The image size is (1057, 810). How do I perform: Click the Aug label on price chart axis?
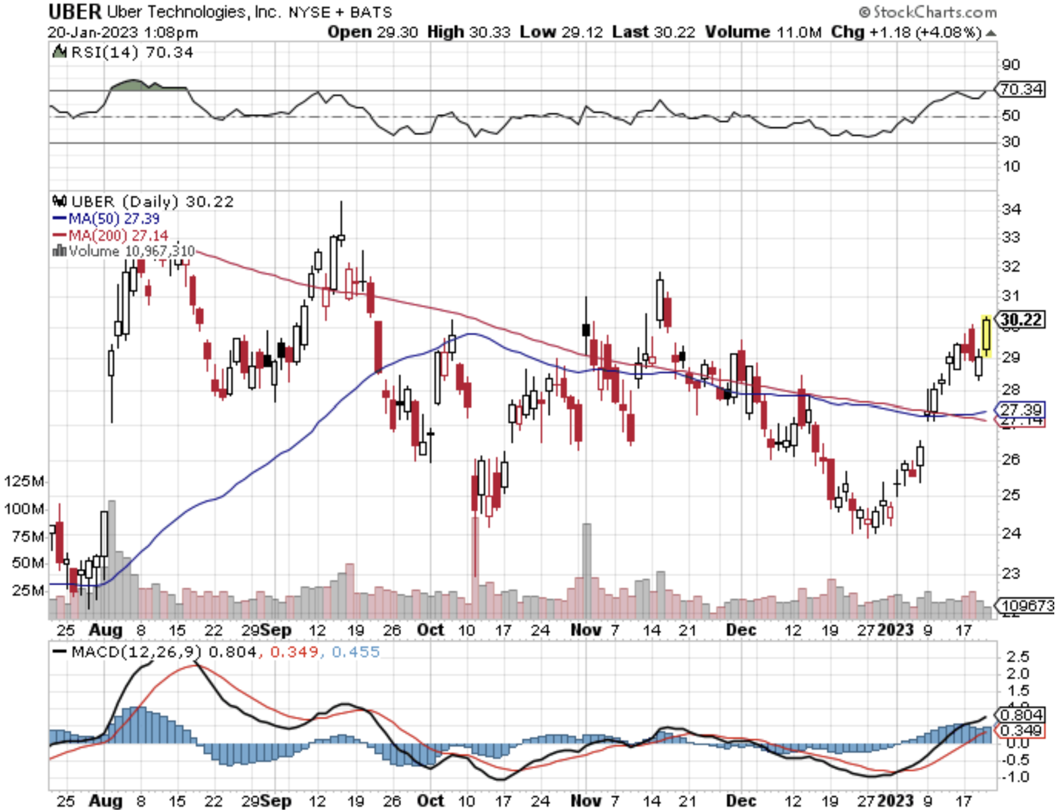point(106,630)
